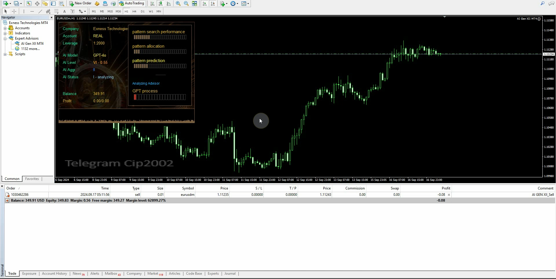This screenshot has width=556, height=279.
Task: Expand the Accounts tree node
Action: 5,28
